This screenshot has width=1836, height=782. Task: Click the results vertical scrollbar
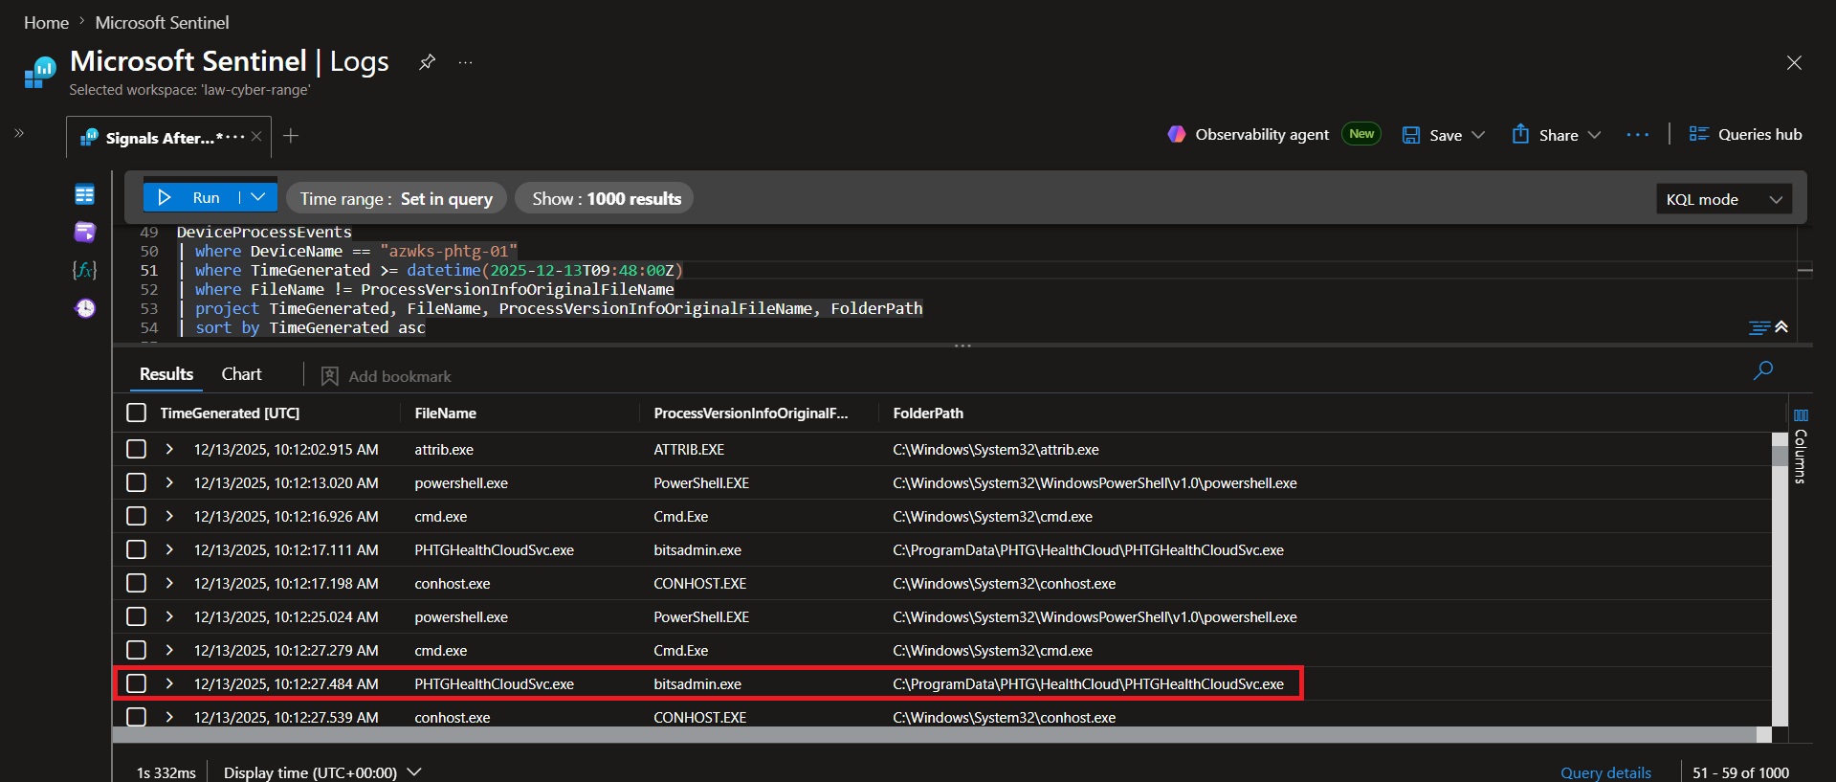click(1780, 579)
